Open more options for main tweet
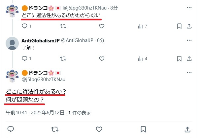This screenshot has height=138, width=198. (x=189, y=73)
